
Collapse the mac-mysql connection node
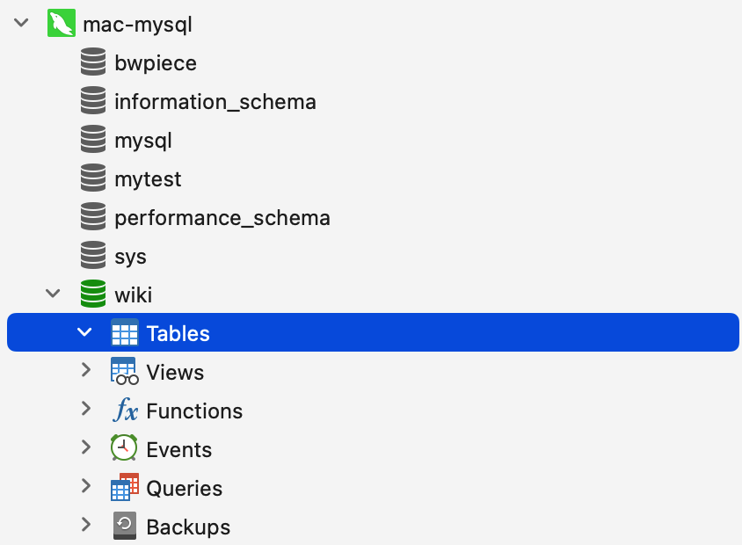[21, 23]
